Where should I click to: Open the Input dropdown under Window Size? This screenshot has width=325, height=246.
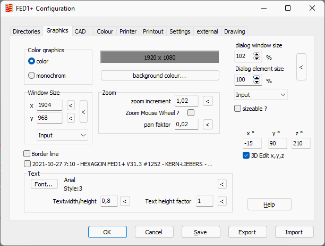63,135
